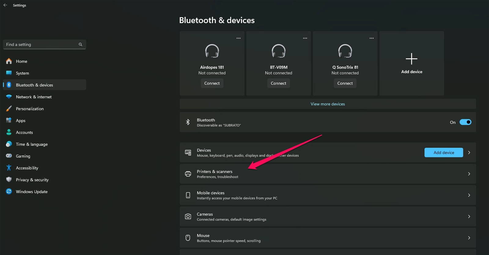Image resolution: width=489 pixels, height=255 pixels.
Task: Select Personalization in the sidebar
Action: point(30,109)
